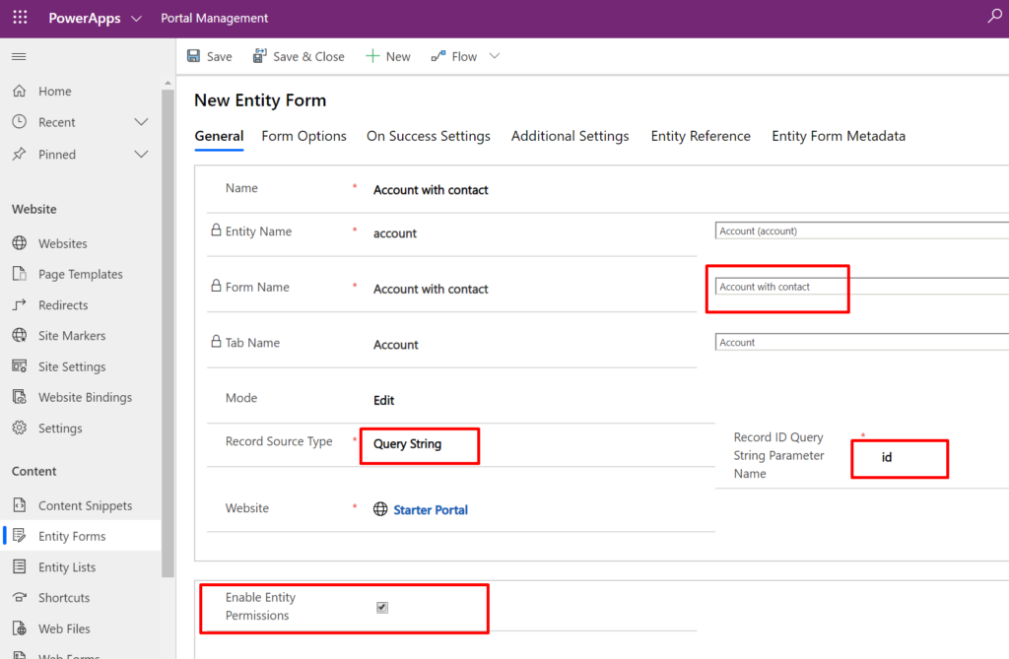Open Websites in sidebar
Image resolution: width=1009 pixels, height=659 pixels.
click(x=62, y=244)
